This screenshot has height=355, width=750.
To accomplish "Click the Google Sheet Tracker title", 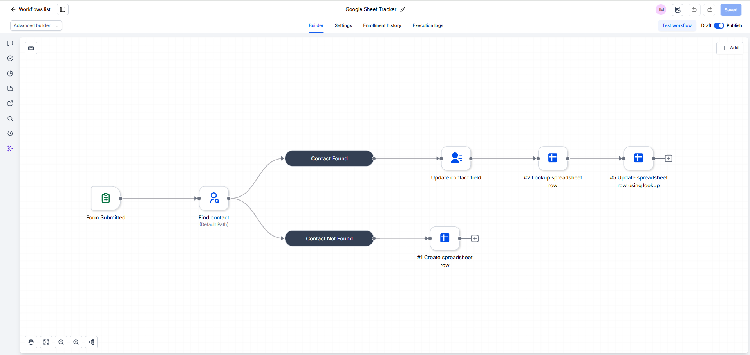I will (x=371, y=9).
